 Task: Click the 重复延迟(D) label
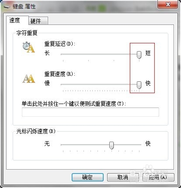60,44
